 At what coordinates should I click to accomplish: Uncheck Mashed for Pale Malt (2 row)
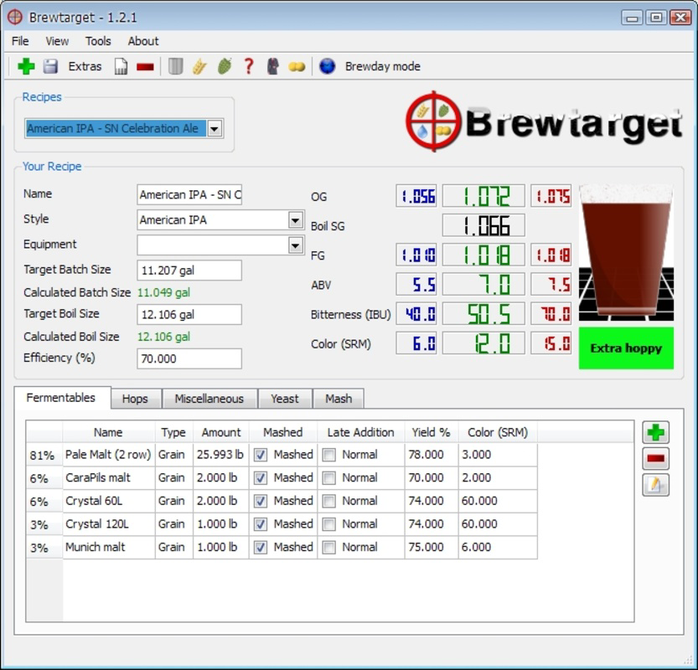click(x=261, y=455)
